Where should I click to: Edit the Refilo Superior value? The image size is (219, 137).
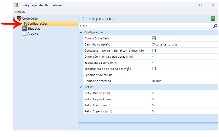[184, 111]
